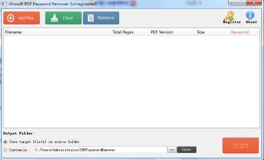
Task: Click the Password column header
Action: pyautogui.click(x=240, y=32)
